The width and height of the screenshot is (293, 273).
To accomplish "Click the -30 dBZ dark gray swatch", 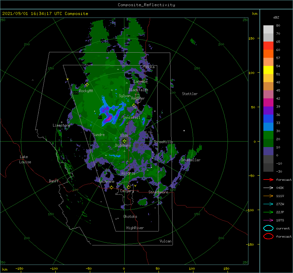I will [x=268, y=168].
